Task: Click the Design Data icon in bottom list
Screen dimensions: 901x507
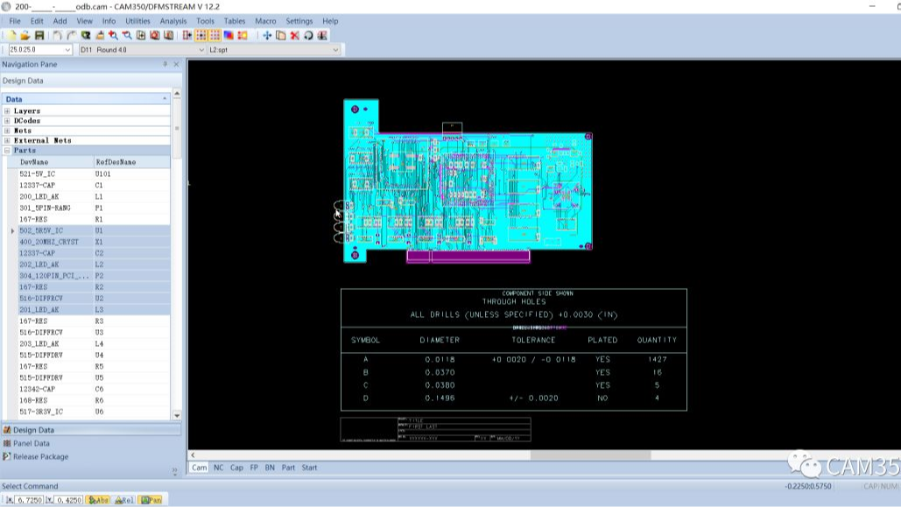Action: [7, 430]
